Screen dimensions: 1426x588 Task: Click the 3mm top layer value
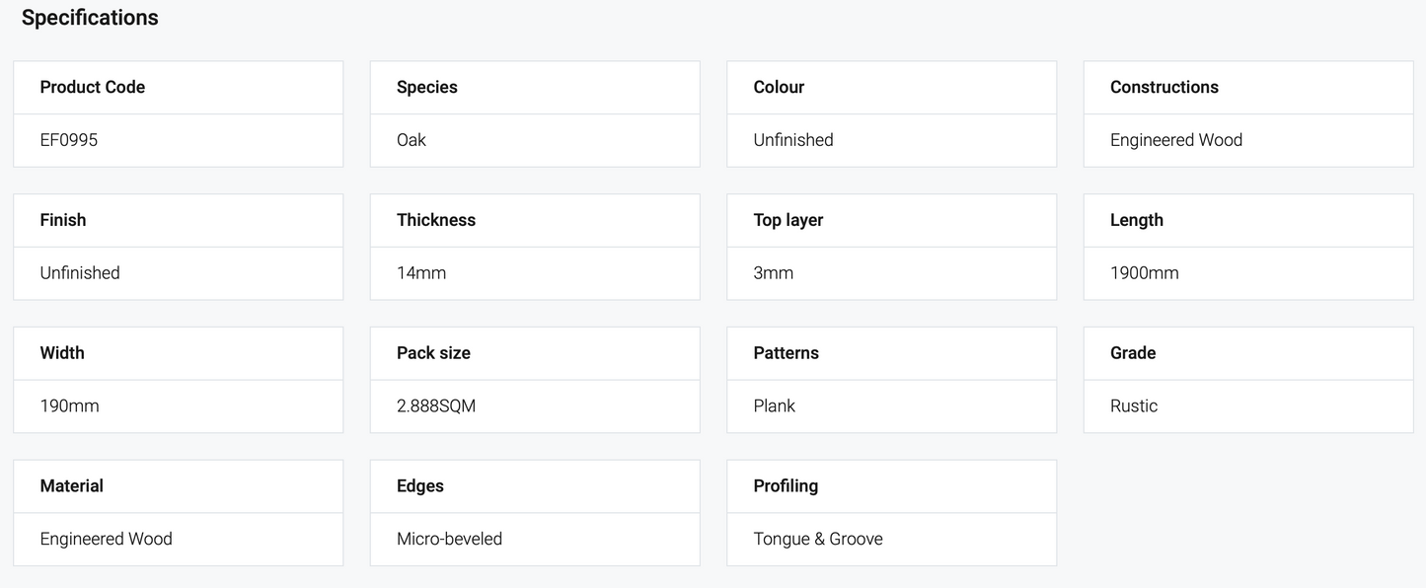[x=774, y=273]
